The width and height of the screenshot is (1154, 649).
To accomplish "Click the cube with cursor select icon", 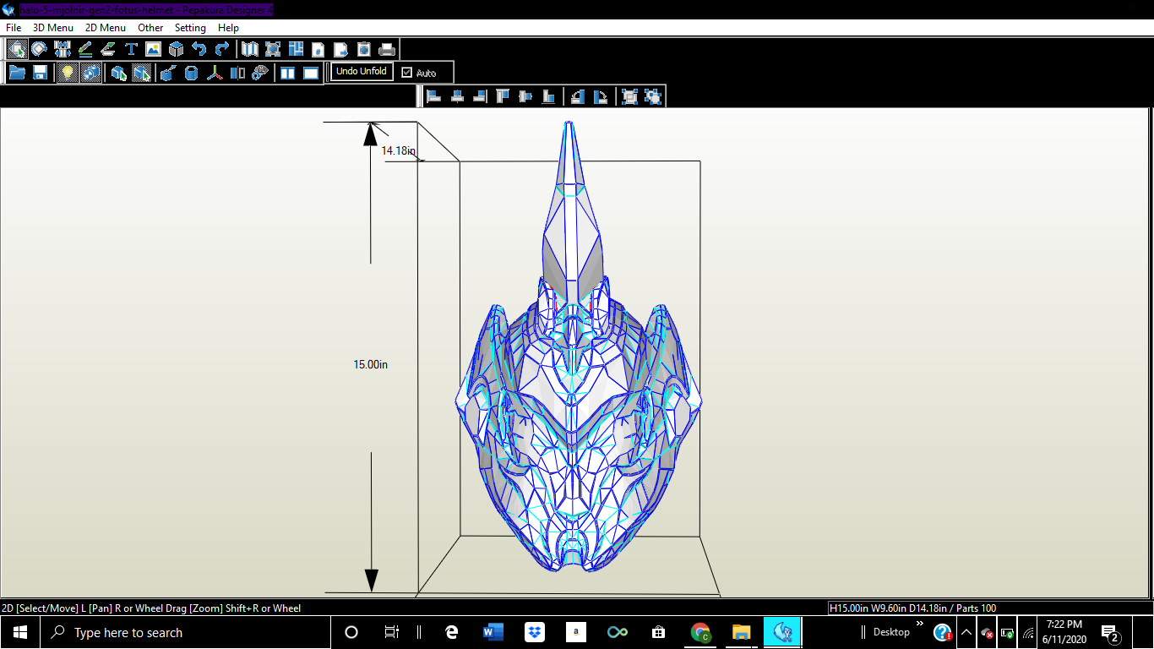I will click(x=119, y=73).
